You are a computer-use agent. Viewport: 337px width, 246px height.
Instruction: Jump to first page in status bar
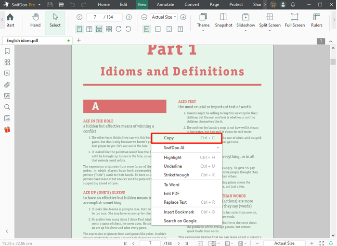(x=125, y=244)
